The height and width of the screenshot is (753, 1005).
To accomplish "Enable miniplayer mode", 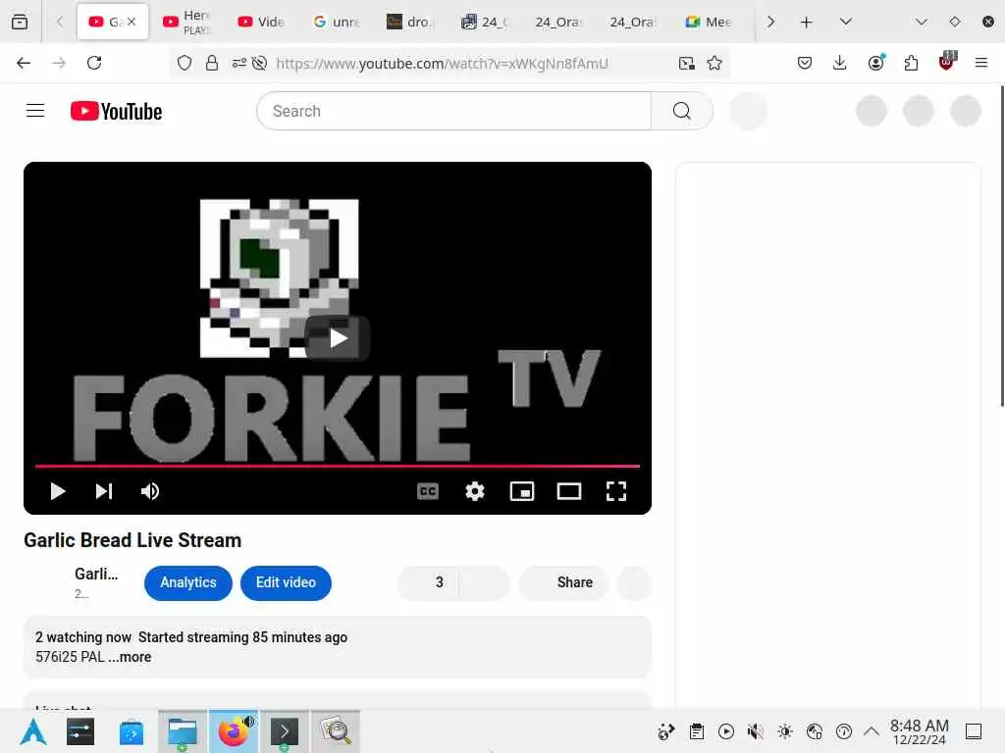I will point(522,491).
